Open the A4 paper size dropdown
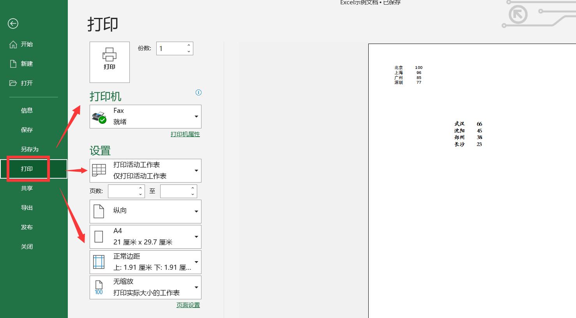 [x=196, y=236]
